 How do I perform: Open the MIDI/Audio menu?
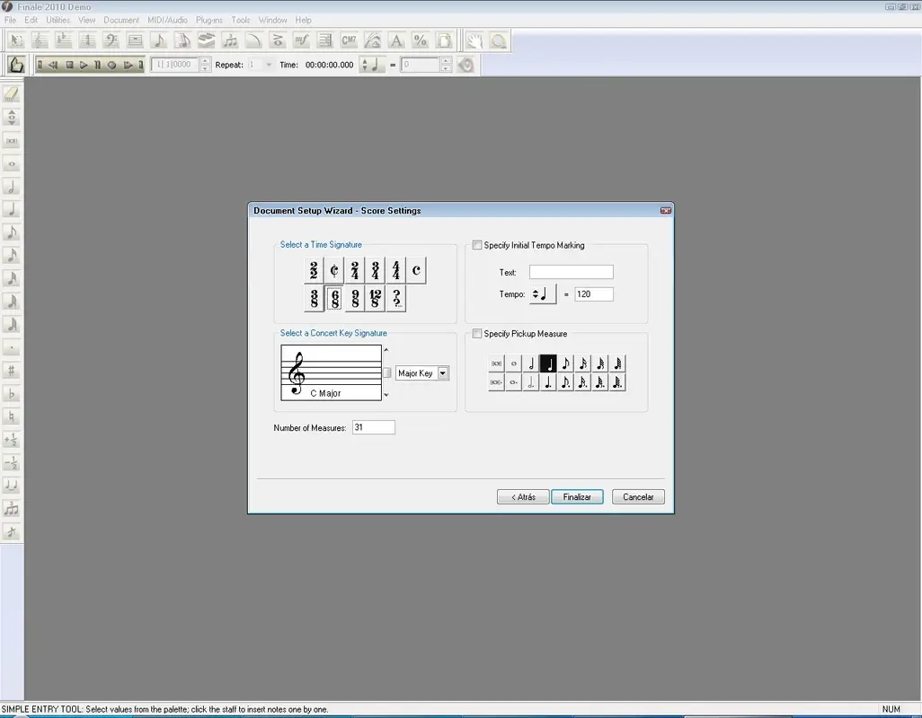(168, 20)
